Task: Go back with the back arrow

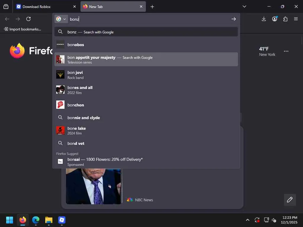Action: [x=7, y=19]
